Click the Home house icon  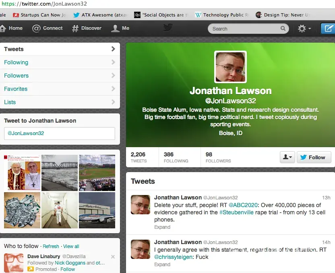[3, 28]
